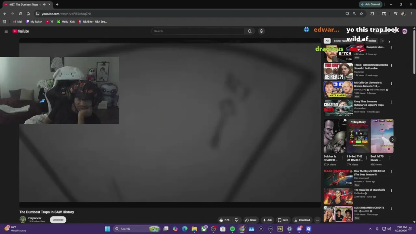Screen dimensions: 416x234
Task: Share the video
Action: coord(251,220)
